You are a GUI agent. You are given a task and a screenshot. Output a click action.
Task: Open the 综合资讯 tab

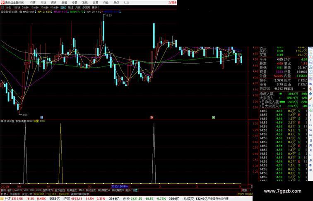pyautogui.click(x=39, y=194)
